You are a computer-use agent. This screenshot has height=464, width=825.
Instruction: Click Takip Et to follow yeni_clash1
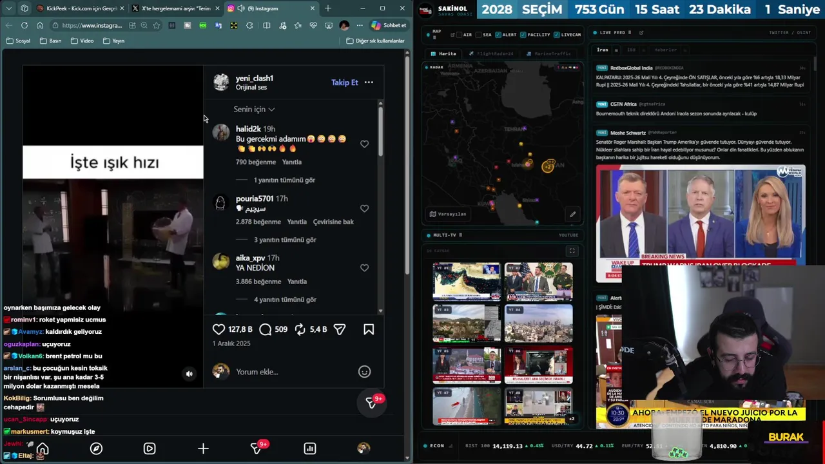click(344, 82)
